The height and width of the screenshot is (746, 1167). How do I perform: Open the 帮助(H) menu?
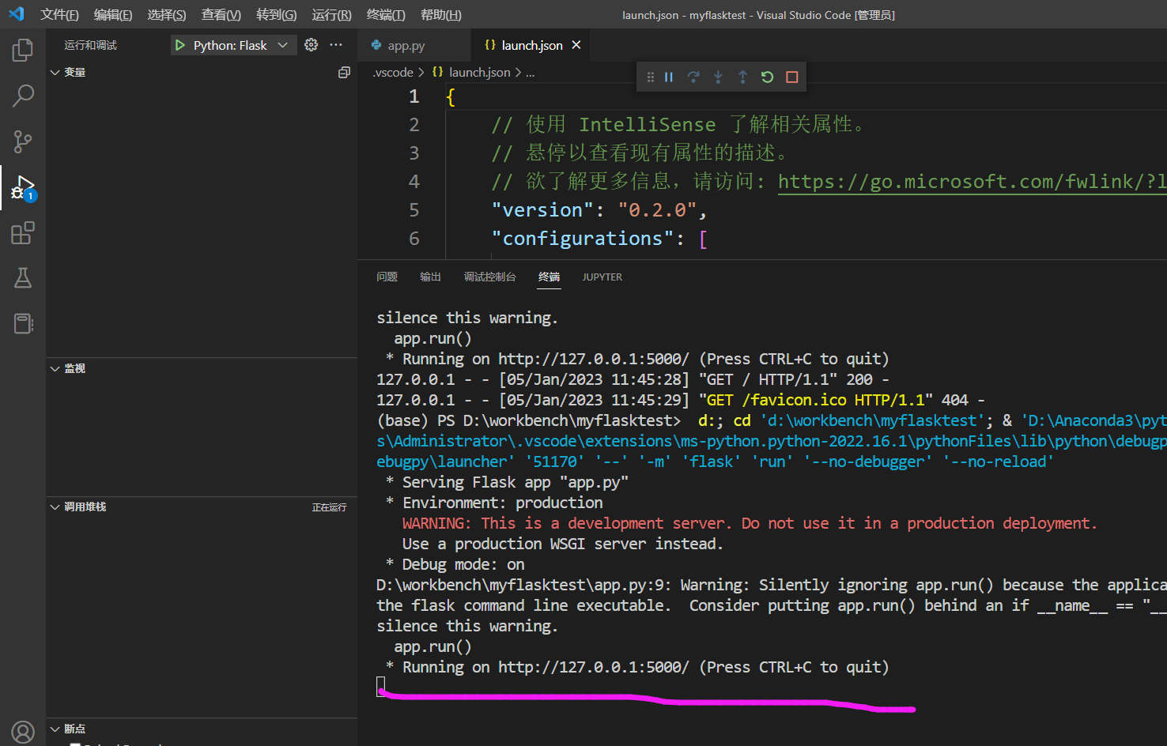click(441, 15)
